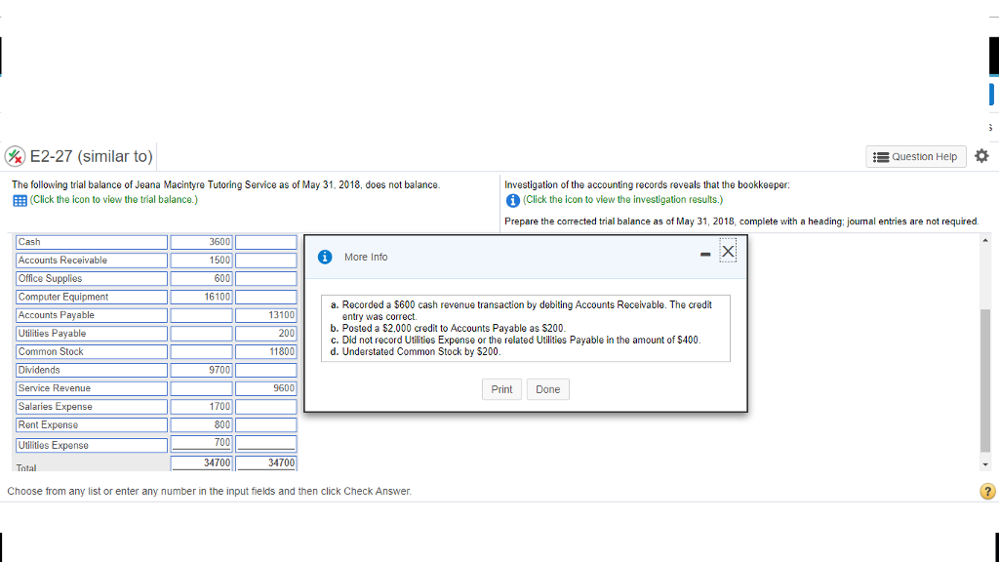Viewport: 999px width, 562px height.
Task: Select the Accounts Payable debit field
Action: [201, 315]
